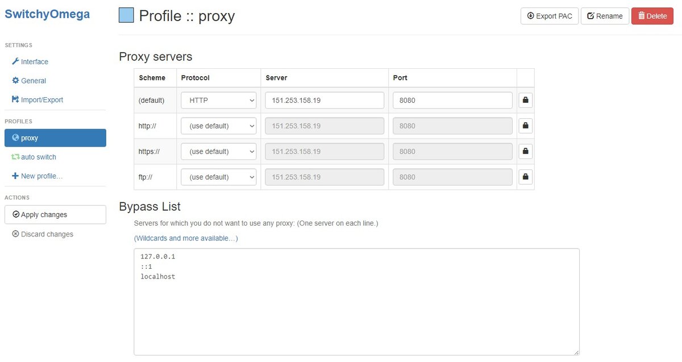Screen dimensions: 682x362
Task: Click the 'Server' column header
Action: (x=277, y=78)
